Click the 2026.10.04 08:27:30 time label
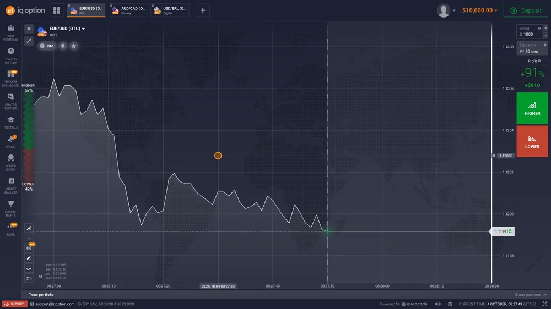Screen dimensions: 551x309 [218, 286]
